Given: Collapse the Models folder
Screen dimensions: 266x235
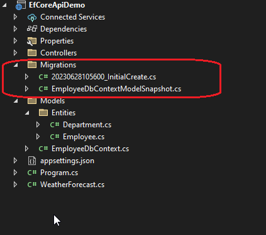Looking at the screenshot, I should (16, 101).
